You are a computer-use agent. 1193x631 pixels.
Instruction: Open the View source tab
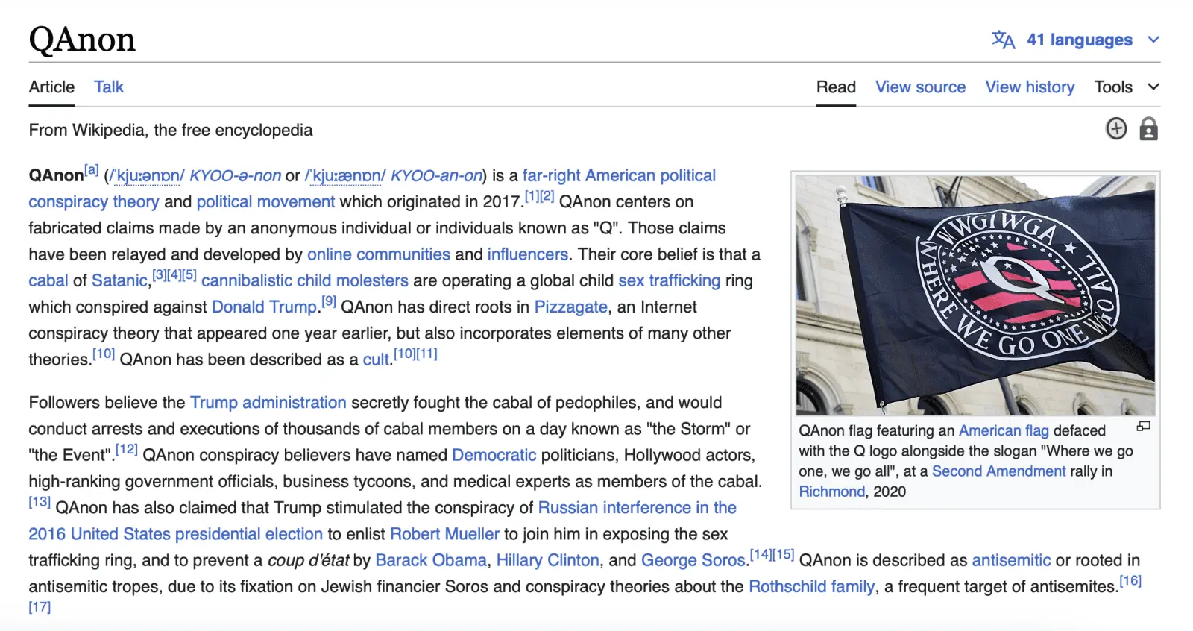click(920, 87)
